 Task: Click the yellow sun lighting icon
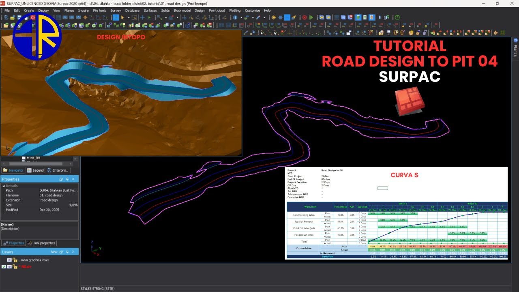[274, 17]
